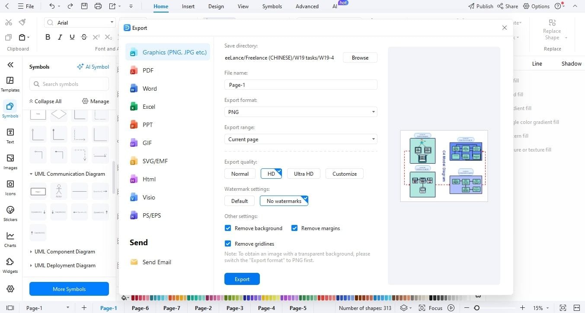Click the File name input field
The image size is (585, 313).
[x=300, y=85]
